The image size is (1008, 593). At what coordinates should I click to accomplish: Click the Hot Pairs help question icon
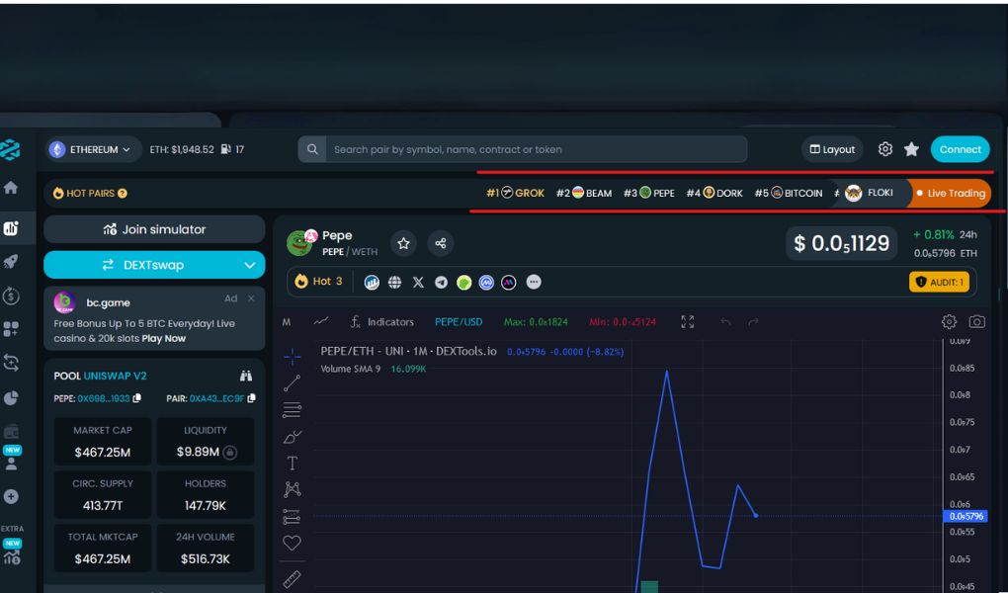(123, 193)
